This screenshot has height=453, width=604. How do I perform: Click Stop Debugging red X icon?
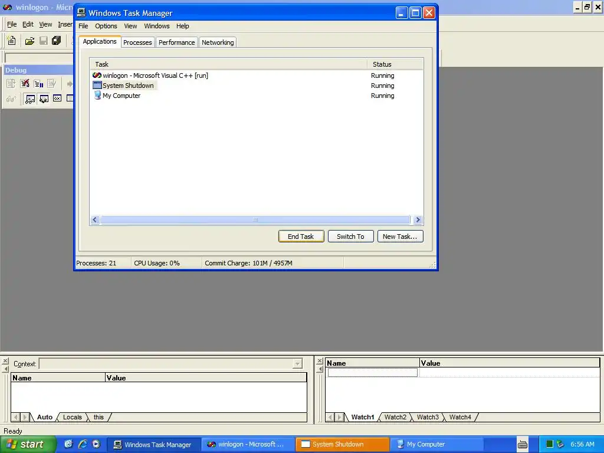click(25, 84)
